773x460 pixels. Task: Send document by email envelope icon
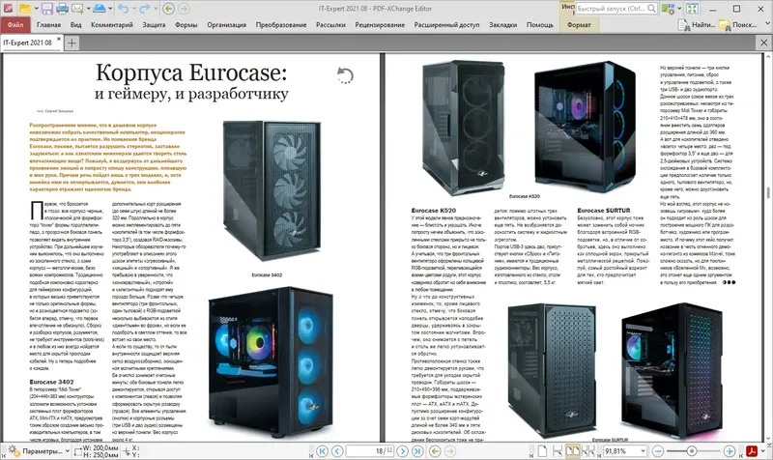click(77, 9)
